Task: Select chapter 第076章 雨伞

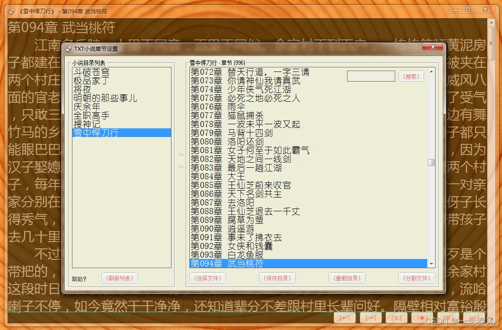Action: coord(309,107)
